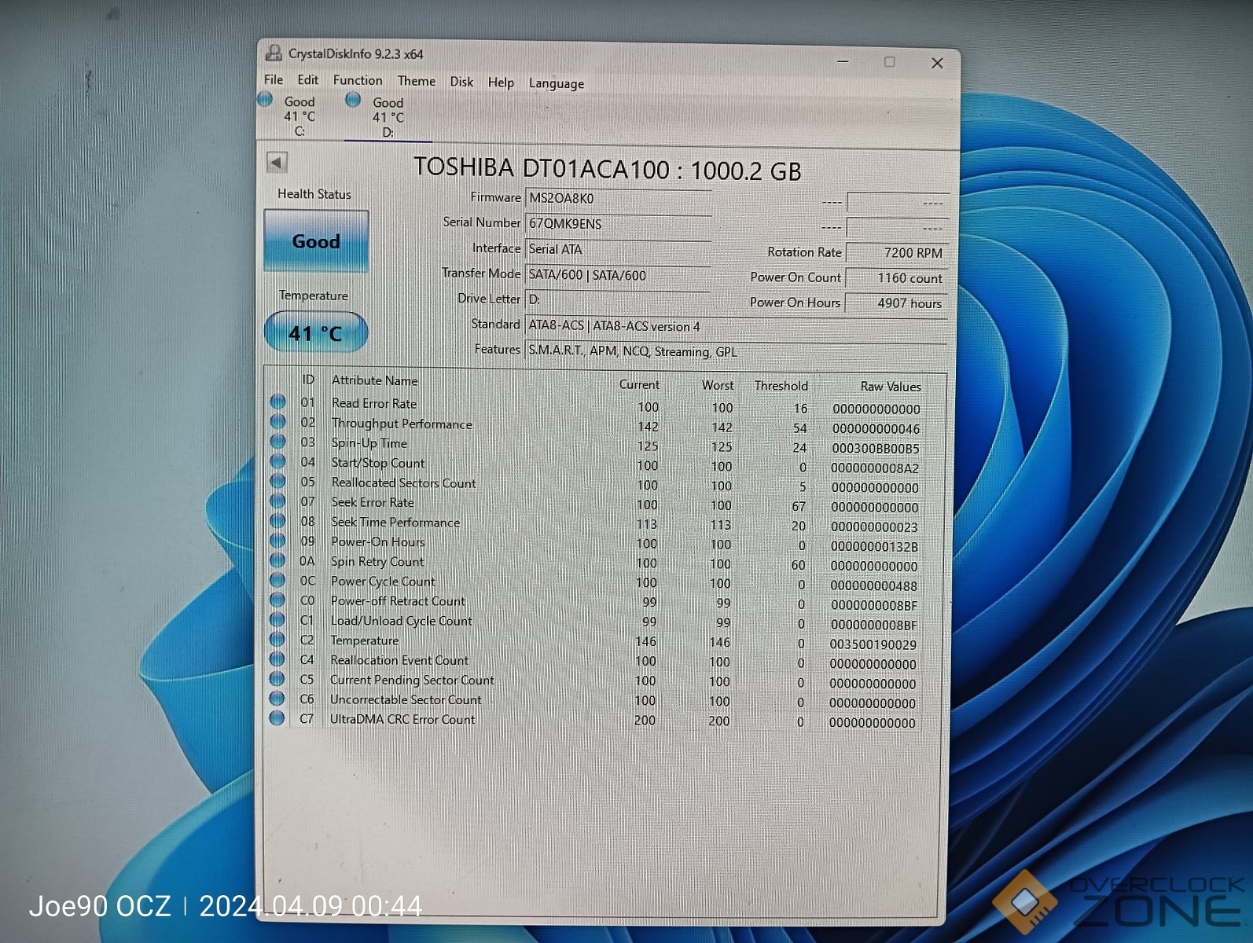The height and width of the screenshot is (943, 1253).
Task: Click the ID column header
Action: click(x=308, y=380)
